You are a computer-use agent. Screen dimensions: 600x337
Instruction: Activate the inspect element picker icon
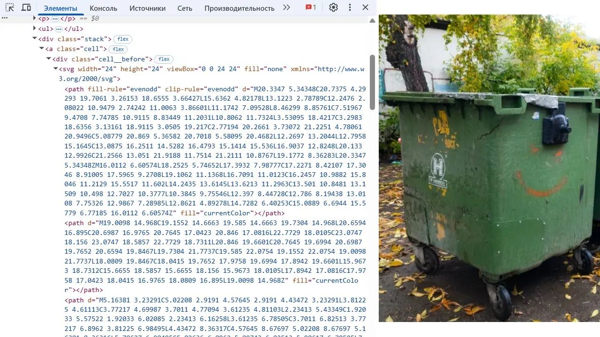point(9,7)
